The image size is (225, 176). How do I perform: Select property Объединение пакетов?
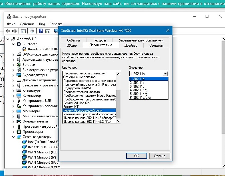pos(89,77)
